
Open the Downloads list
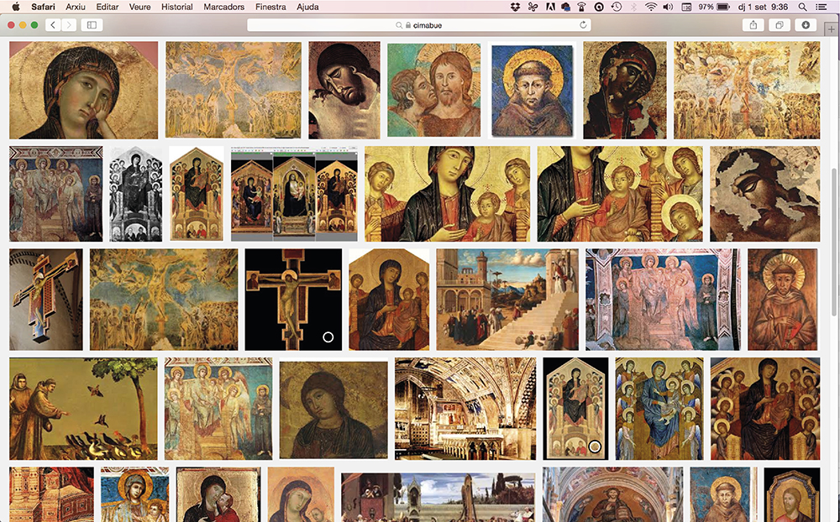[806, 24]
